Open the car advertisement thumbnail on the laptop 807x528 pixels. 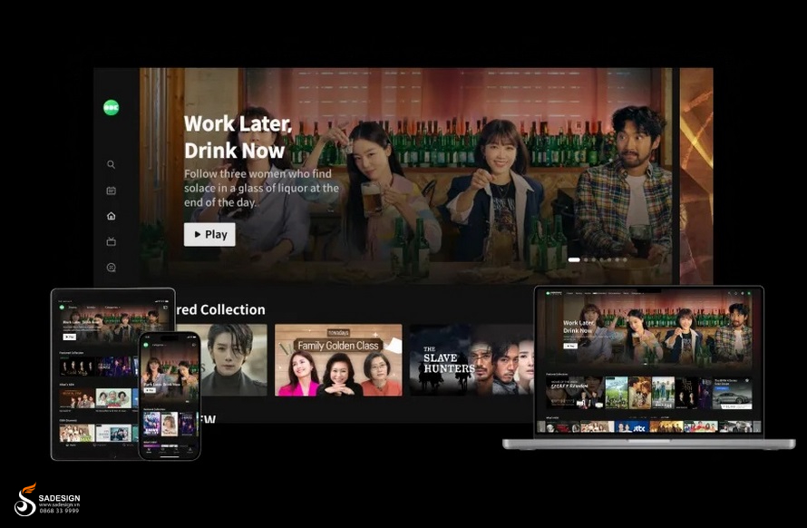(x=732, y=393)
